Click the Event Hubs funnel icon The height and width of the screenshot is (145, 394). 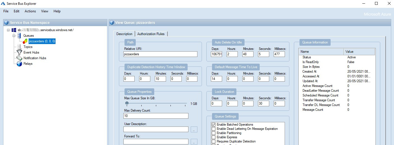19,52
